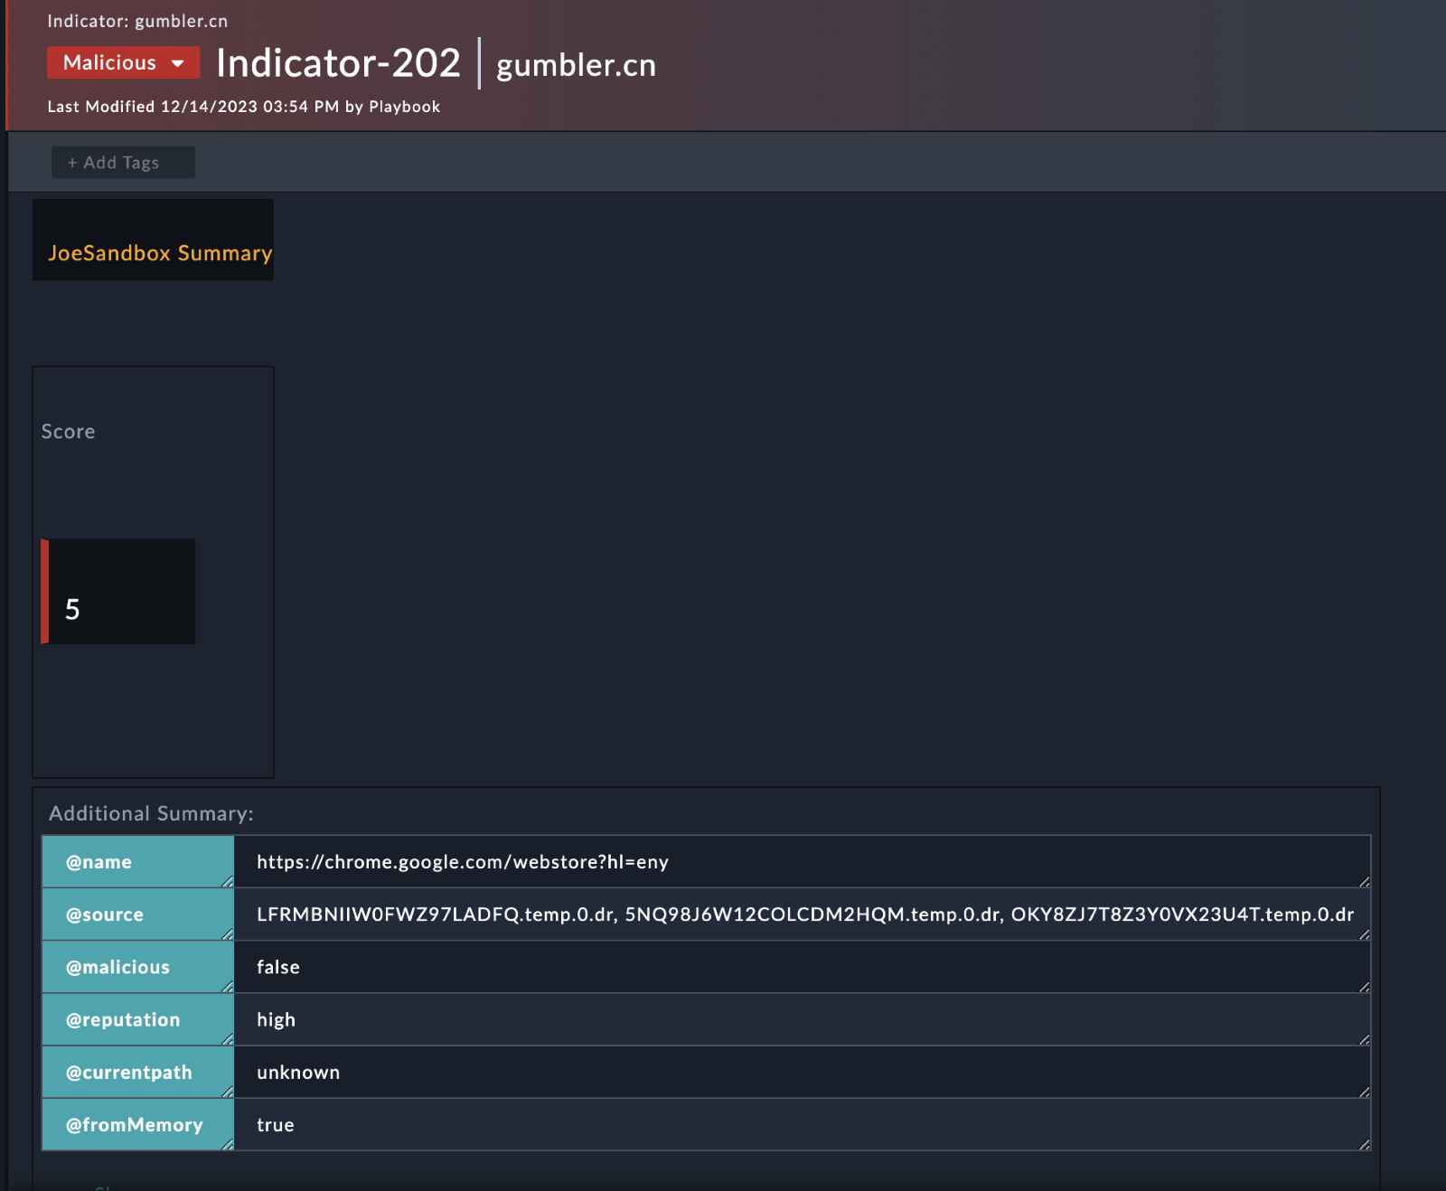Screen dimensions: 1446x1191
Task: Select the JoeSandbox Summary tab
Action: click(x=159, y=253)
